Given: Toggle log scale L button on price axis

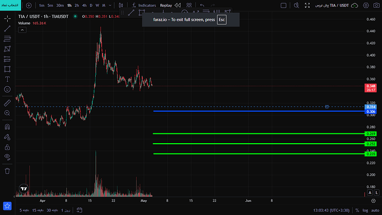Looking at the screenshot, I should (376, 193).
